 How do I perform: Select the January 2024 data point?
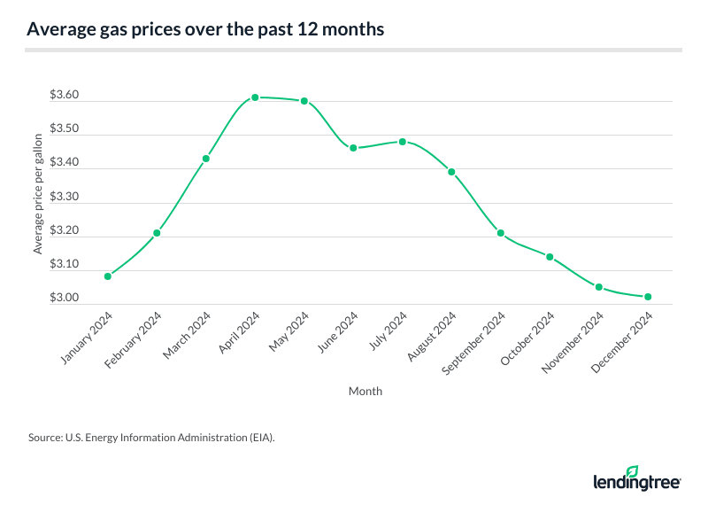108,276
